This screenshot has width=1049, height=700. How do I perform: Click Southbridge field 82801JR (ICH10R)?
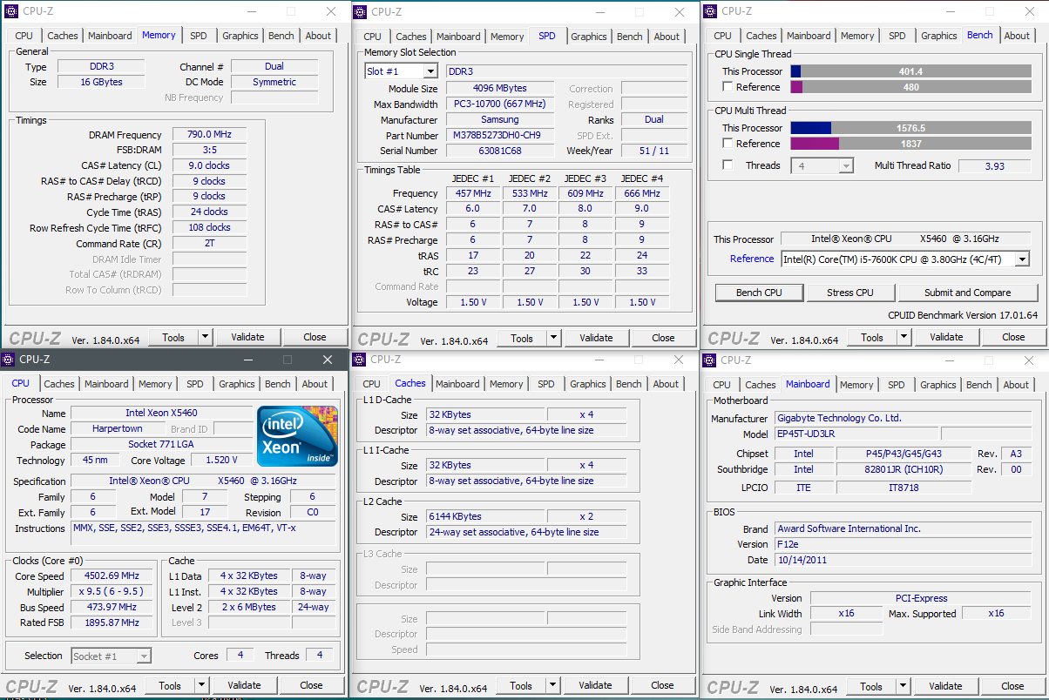point(902,469)
